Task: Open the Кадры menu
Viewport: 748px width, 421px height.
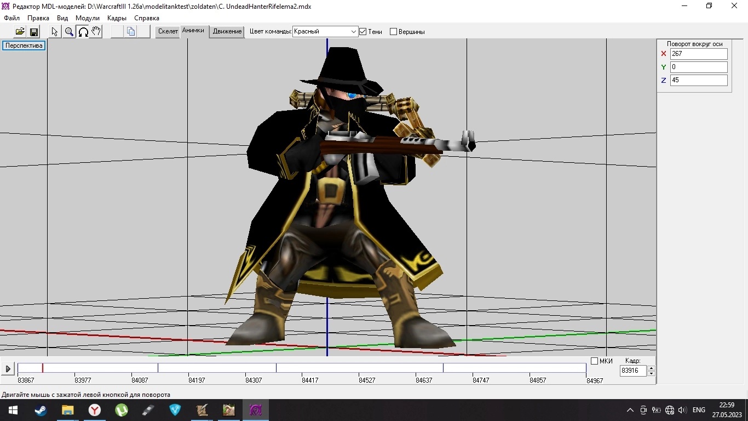Action: [117, 18]
